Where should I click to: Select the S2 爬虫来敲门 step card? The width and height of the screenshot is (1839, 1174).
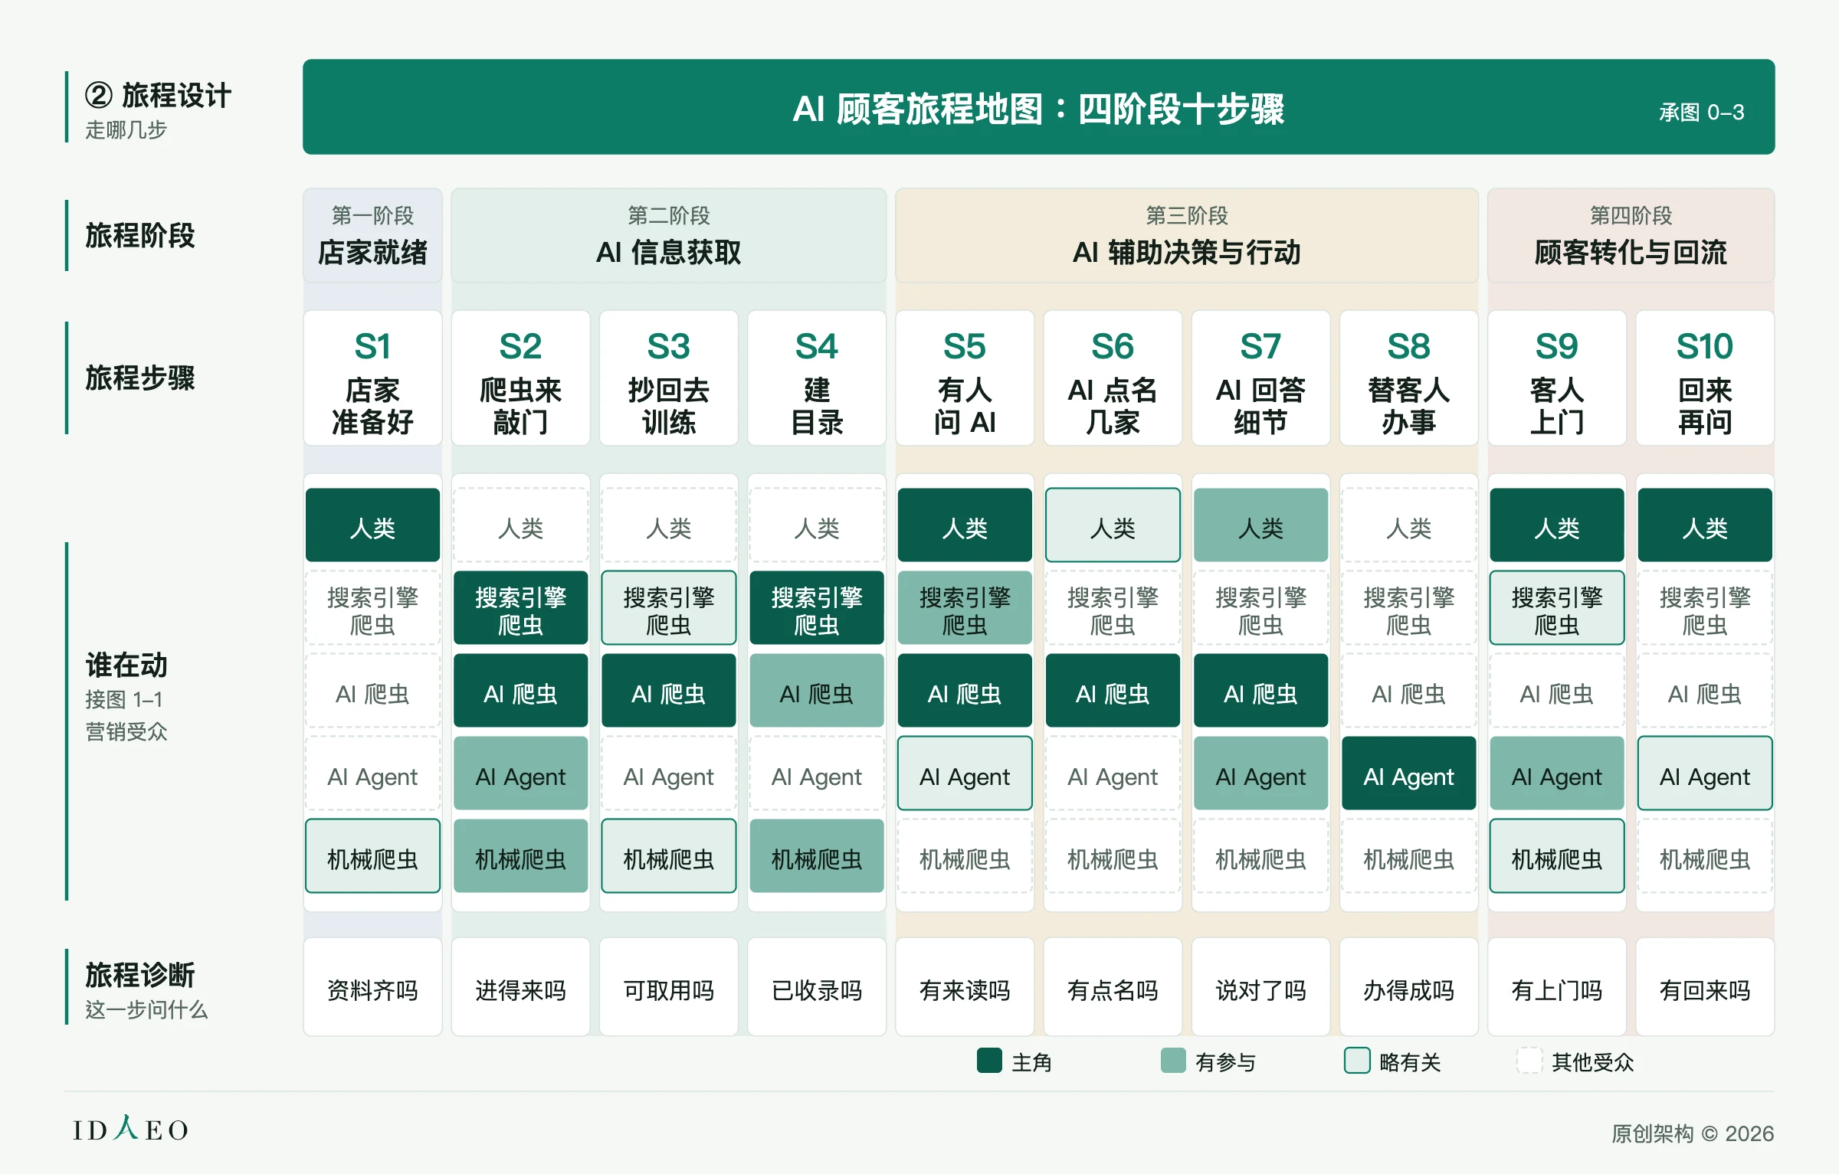pos(520,378)
